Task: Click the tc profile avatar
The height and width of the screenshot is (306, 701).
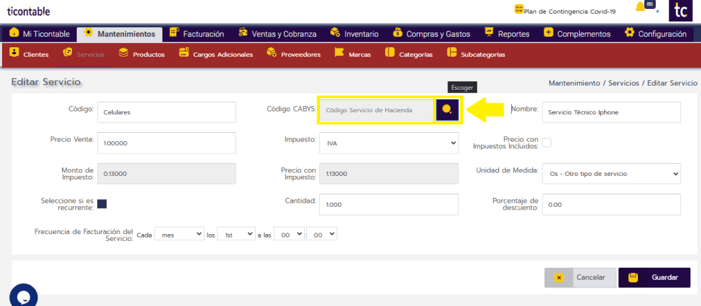Action: (x=680, y=11)
